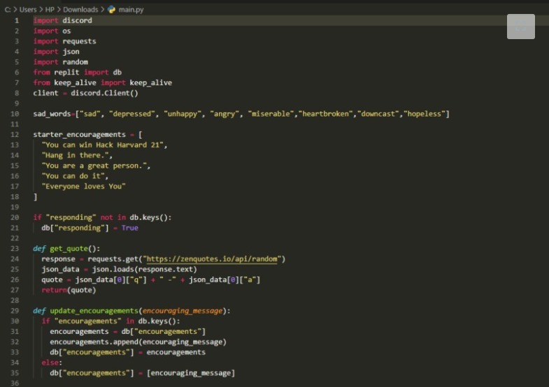
Task: Click the "miserable" string in sad_words
Action: coord(271,114)
